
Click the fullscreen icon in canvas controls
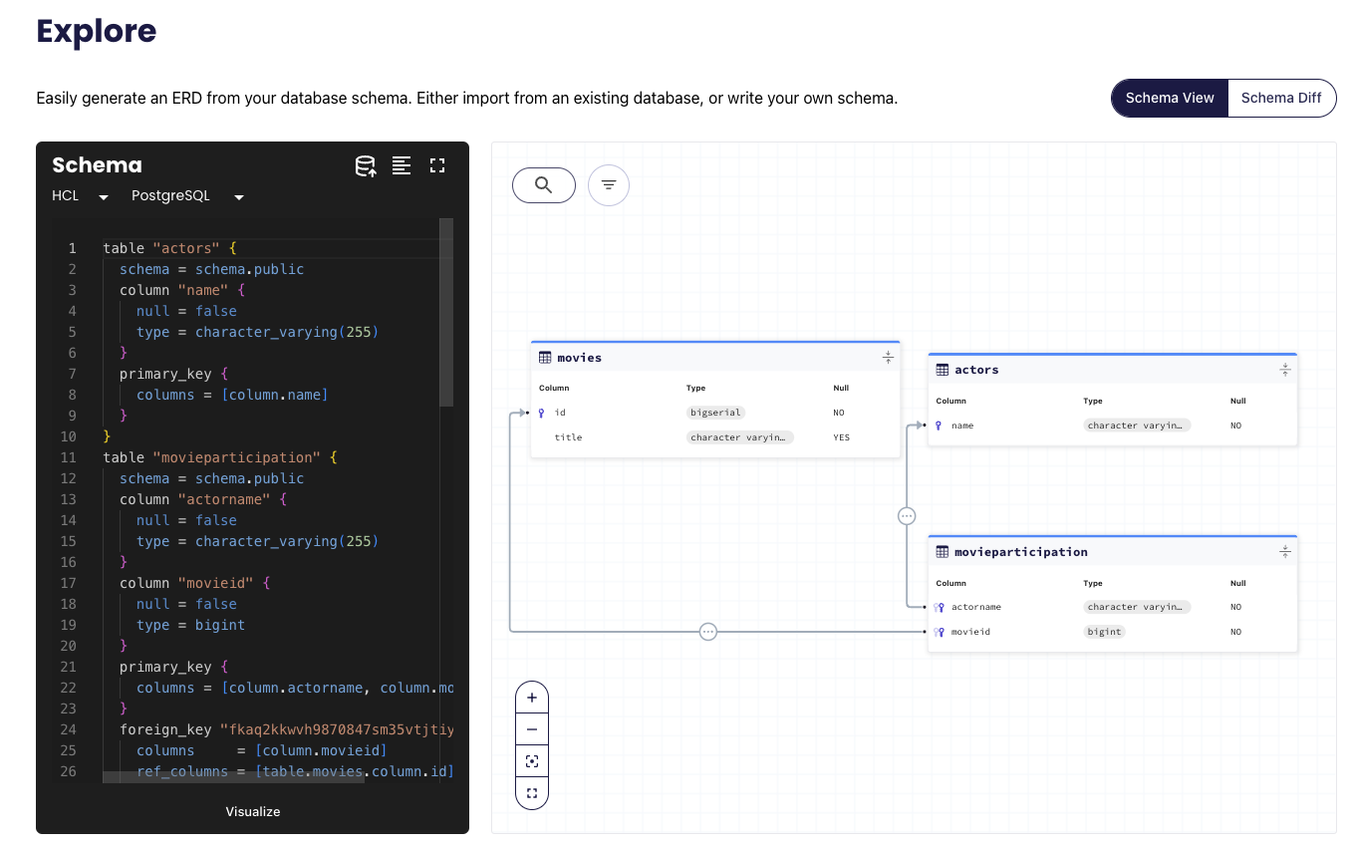click(x=531, y=792)
